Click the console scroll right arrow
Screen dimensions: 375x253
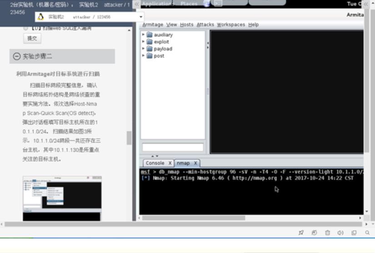click(x=360, y=218)
